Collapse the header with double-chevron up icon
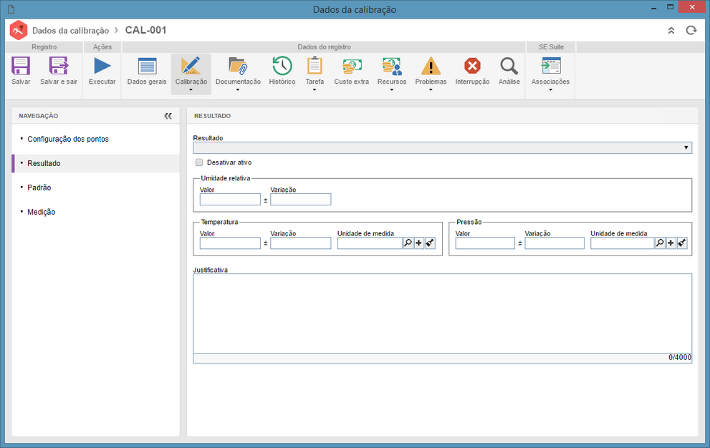This screenshot has width=710, height=448. pyautogui.click(x=671, y=30)
